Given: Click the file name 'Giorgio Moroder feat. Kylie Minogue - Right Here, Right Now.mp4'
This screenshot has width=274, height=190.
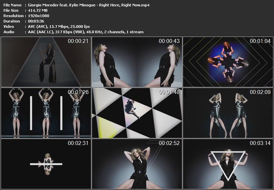Looking at the screenshot, I should point(89,5).
